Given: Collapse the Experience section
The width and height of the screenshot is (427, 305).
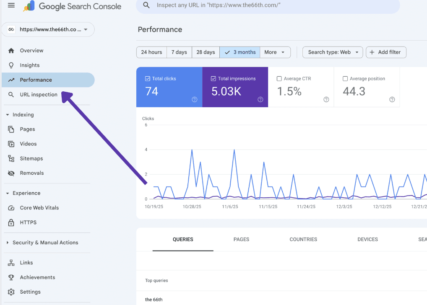Looking at the screenshot, I should tap(8, 193).
